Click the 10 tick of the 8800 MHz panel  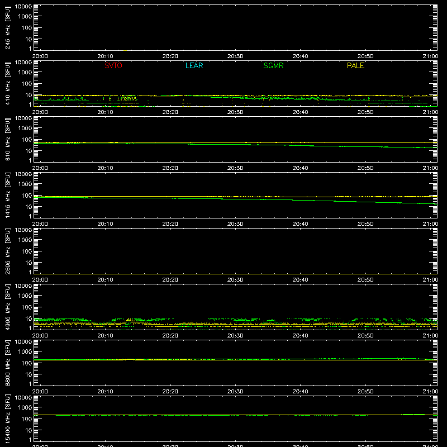point(29,374)
